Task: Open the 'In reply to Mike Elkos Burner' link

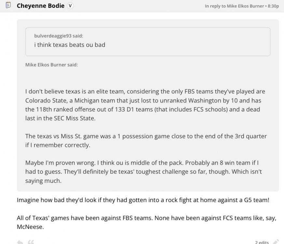Action: click(x=234, y=6)
